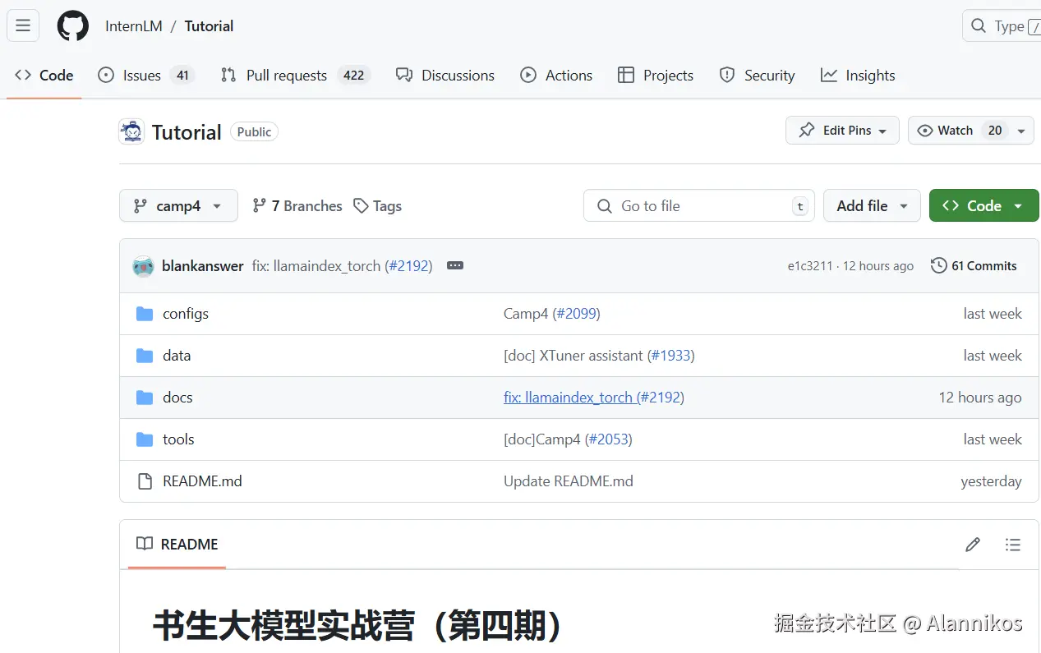
Task: Click the Pull requests count badge 422
Action: pyautogui.click(x=354, y=75)
